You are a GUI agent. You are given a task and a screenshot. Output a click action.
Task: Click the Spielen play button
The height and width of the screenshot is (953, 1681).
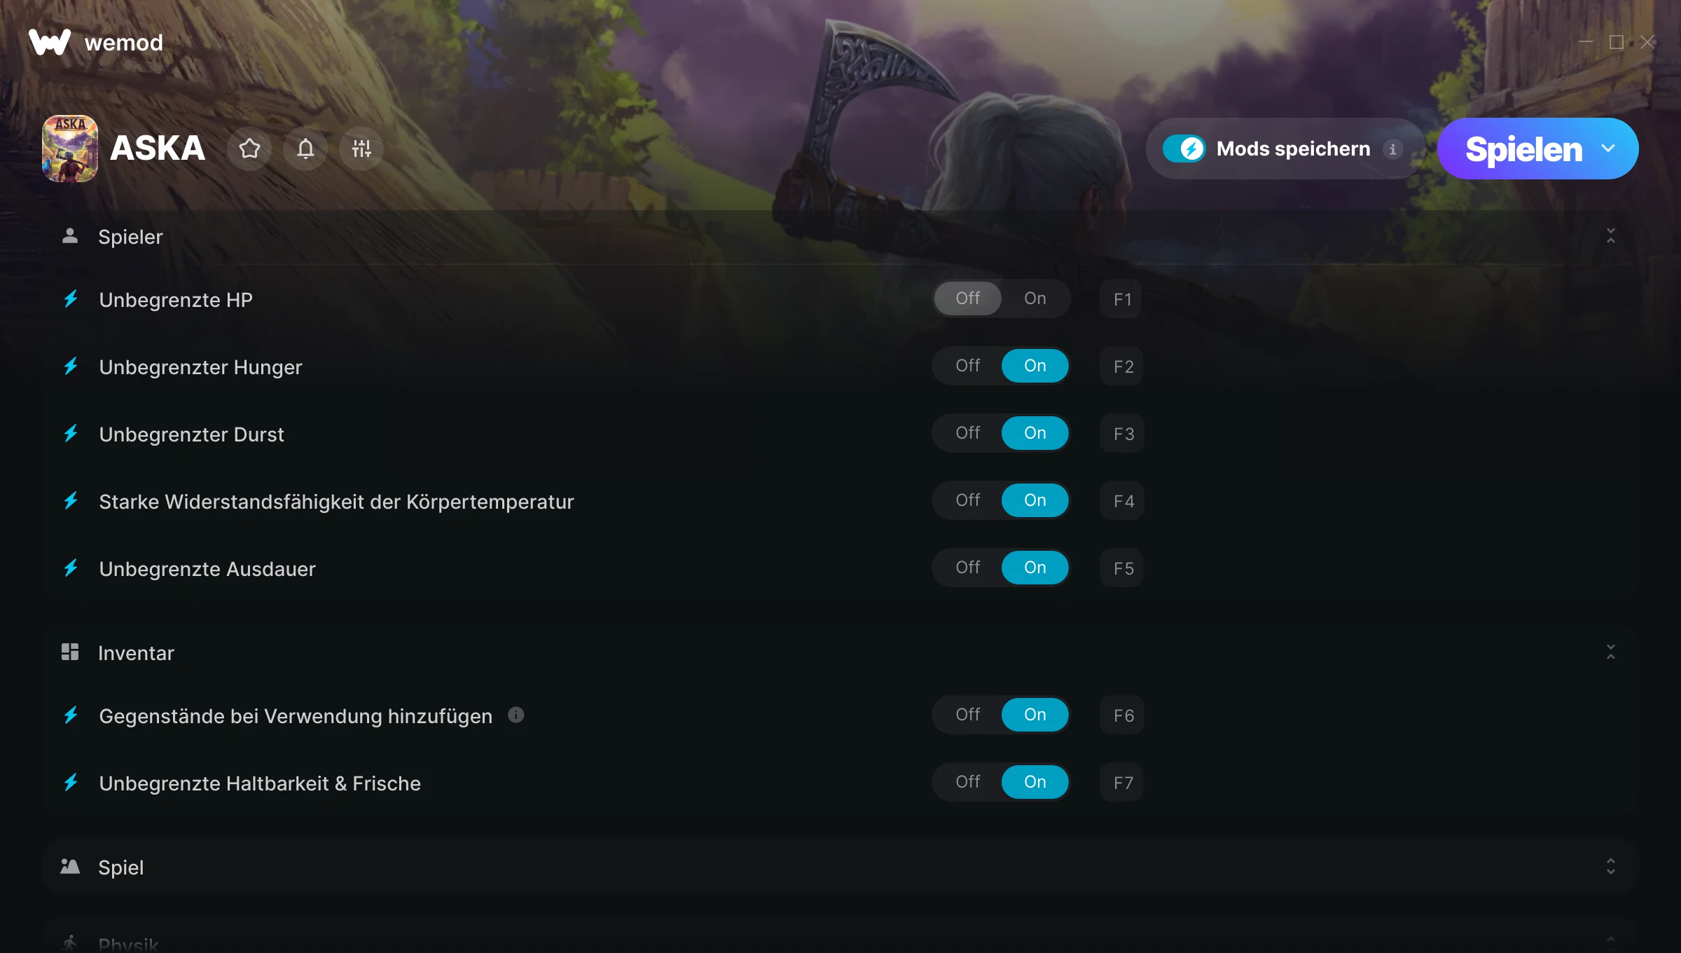(x=1523, y=149)
